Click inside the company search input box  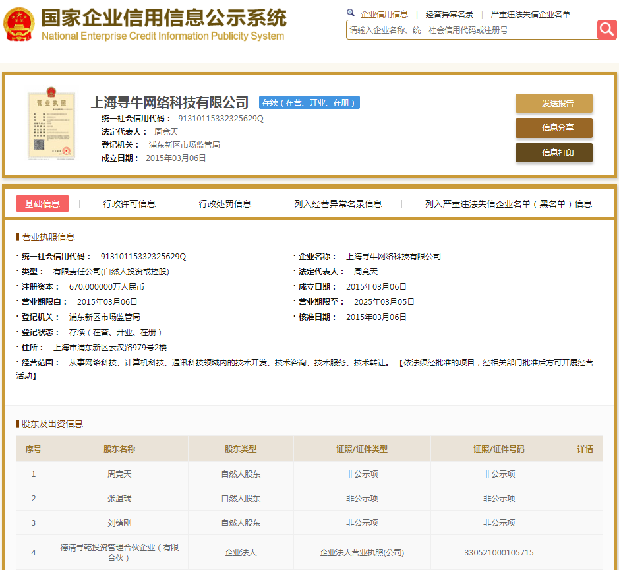tap(461, 29)
